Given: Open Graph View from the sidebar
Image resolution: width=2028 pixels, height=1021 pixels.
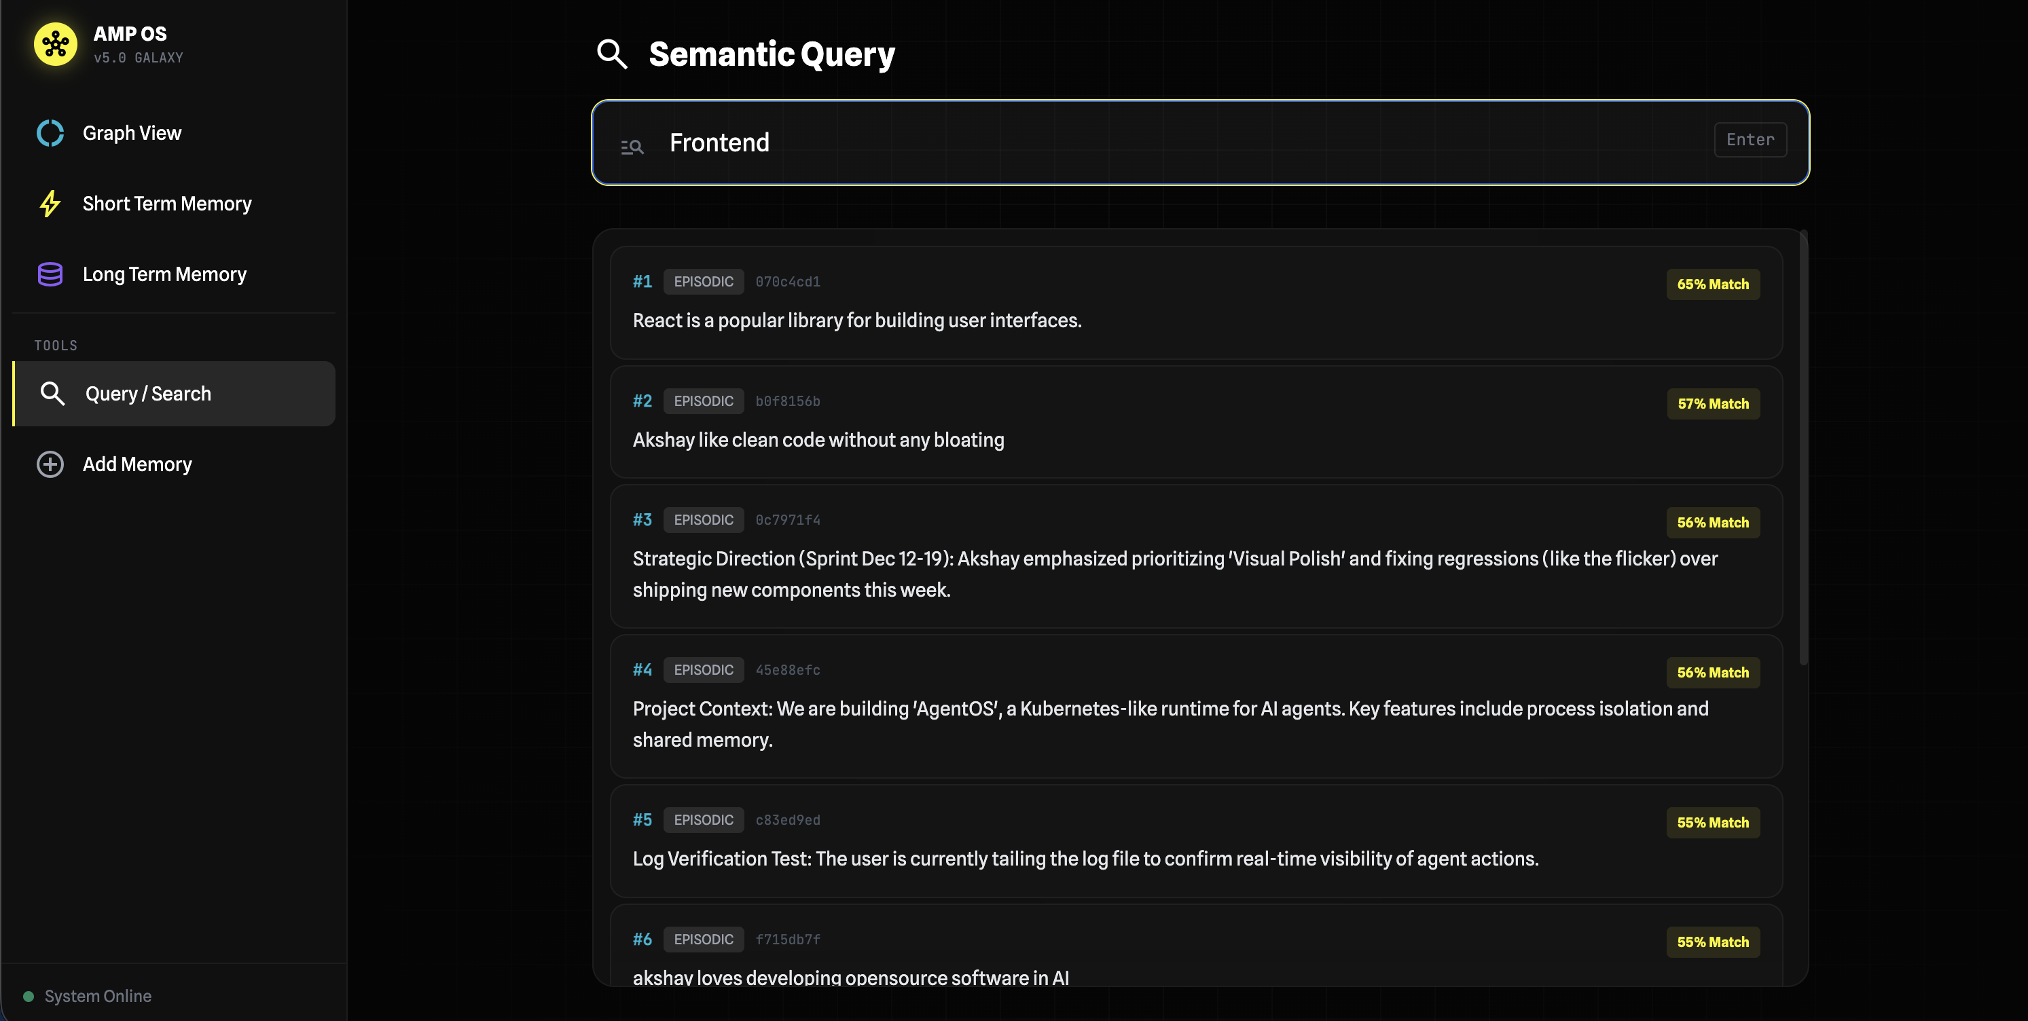Looking at the screenshot, I should pyautogui.click(x=132, y=132).
